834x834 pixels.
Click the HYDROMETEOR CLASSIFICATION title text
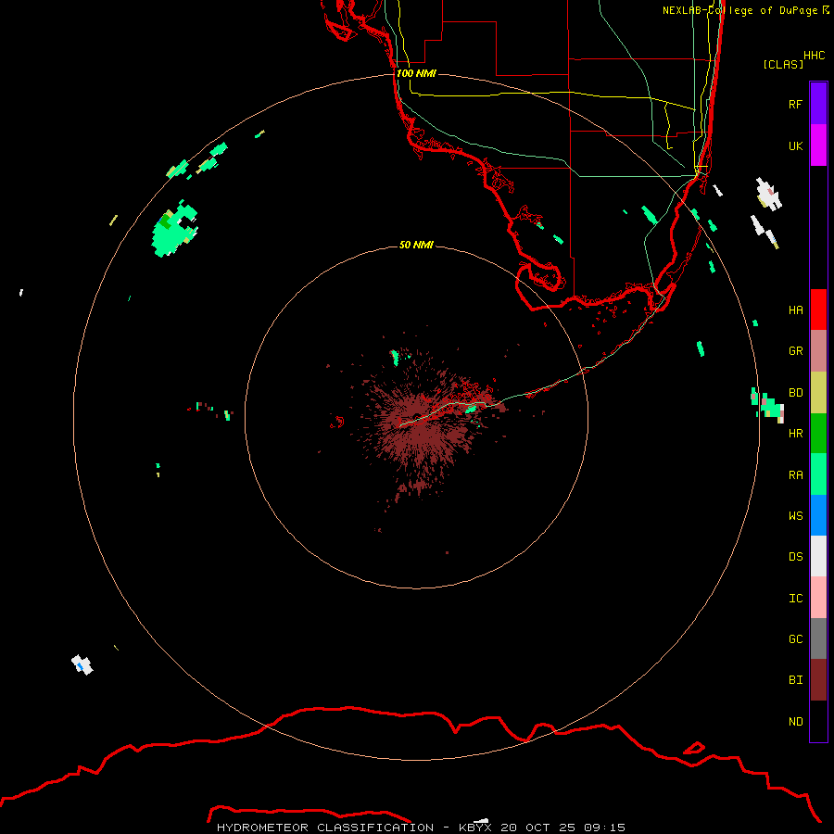coord(325,828)
